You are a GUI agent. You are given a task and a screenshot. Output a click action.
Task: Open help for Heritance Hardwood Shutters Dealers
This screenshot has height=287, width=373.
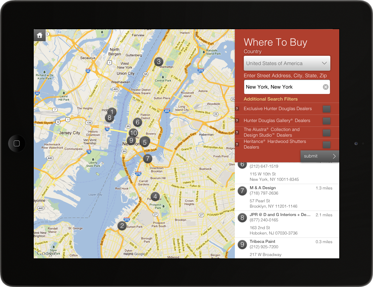[237, 144]
